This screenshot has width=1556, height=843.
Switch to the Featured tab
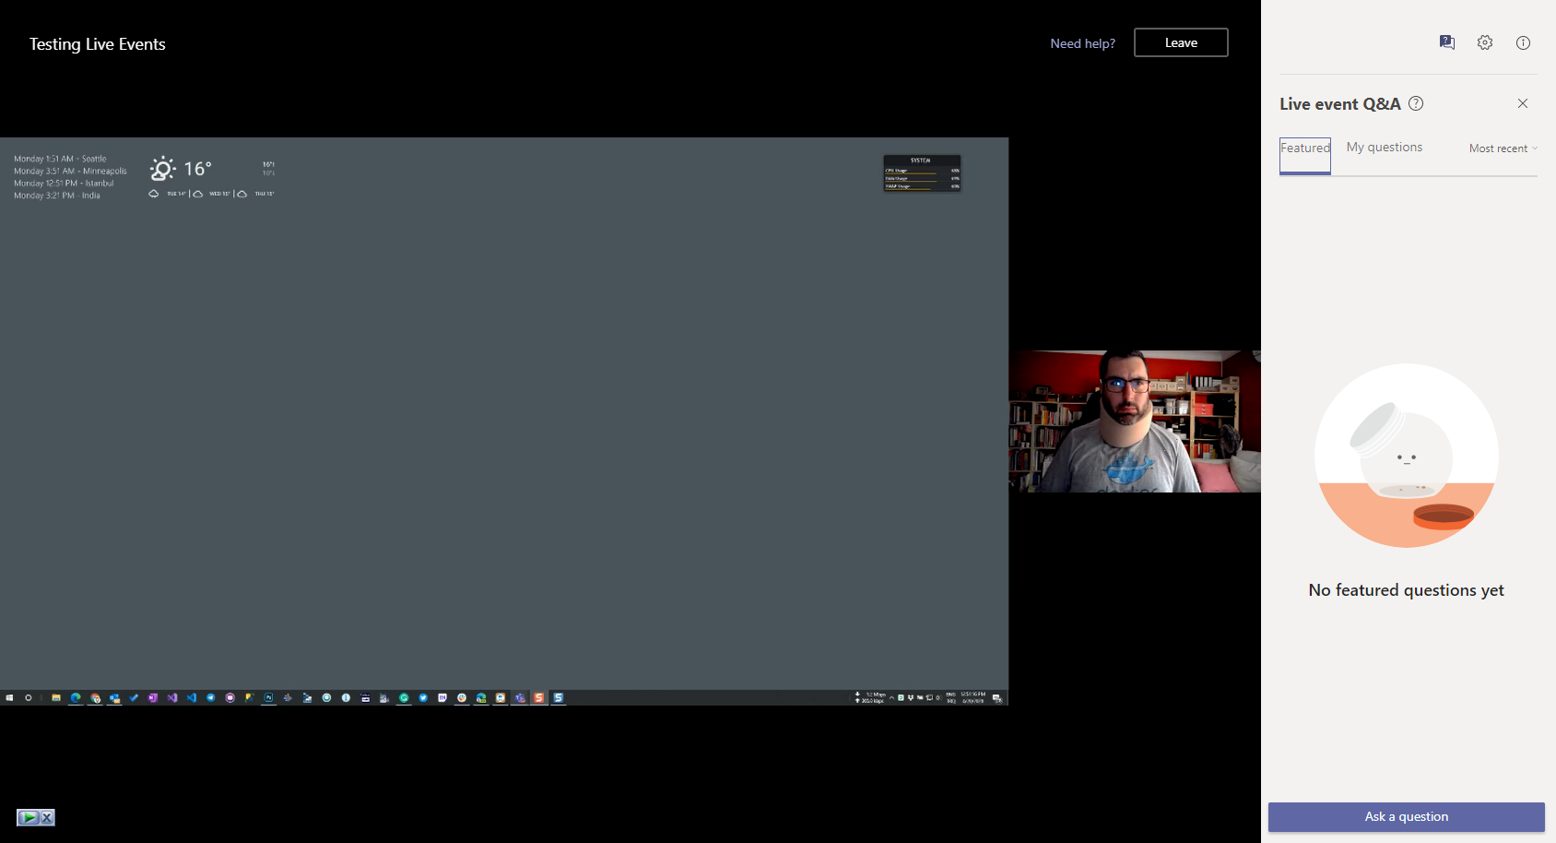click(x=1304, y=148)
